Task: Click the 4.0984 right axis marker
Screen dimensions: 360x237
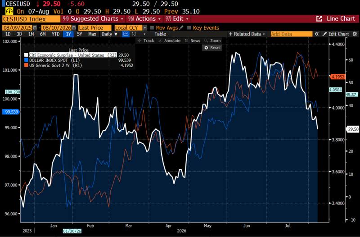Action: [335, 90]
